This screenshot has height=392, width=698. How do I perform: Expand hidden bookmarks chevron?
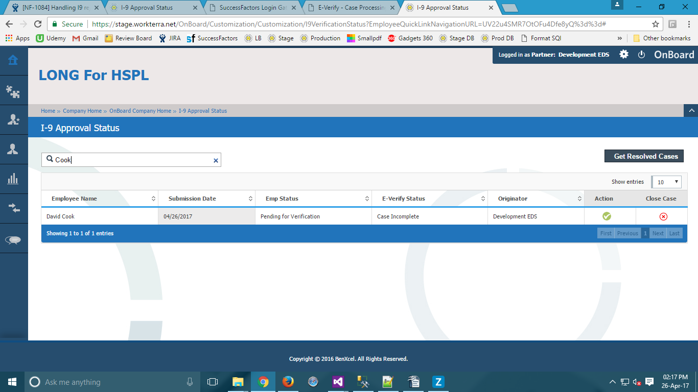click(620, 38)
